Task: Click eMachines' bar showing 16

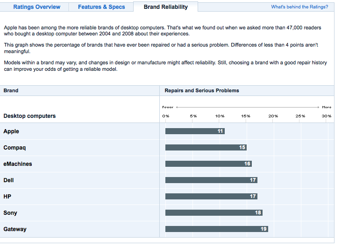Action: coord(208,164)
